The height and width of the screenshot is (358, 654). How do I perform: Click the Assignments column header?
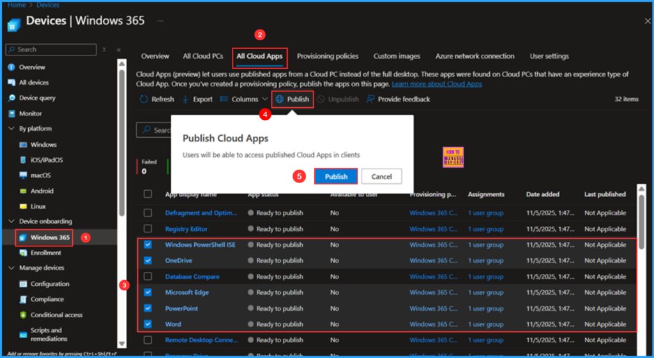(x=486, y=194)
